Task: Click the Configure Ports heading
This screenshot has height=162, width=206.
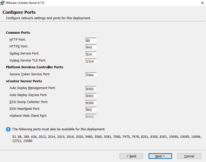Action: pos(19,12)
